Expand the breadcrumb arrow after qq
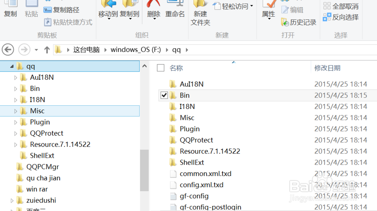 pyautogui.click(x=187, y=50)
